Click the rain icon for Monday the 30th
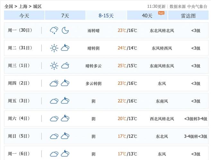Screen dimensions: 211x160 click(x=54, y=30)
